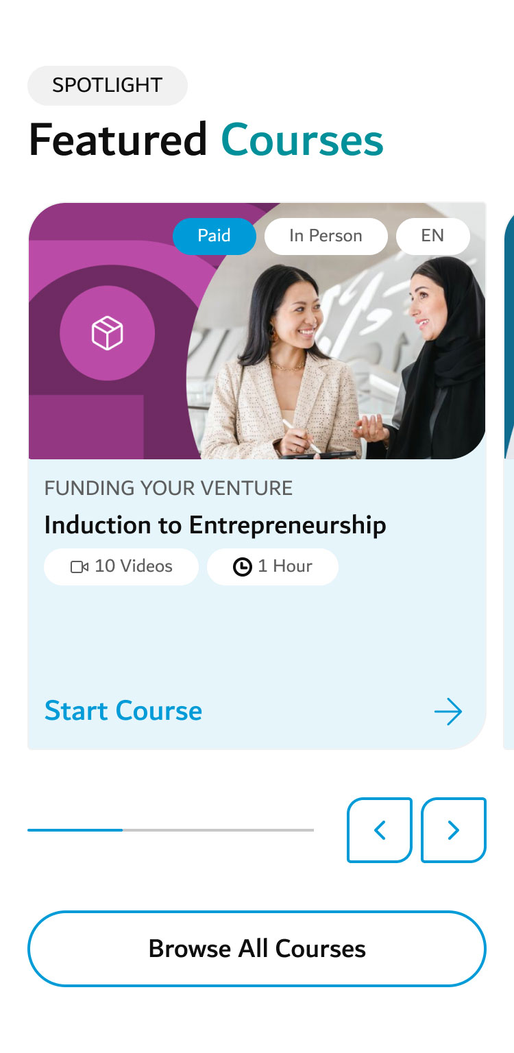Open the Start Course link

123,711
